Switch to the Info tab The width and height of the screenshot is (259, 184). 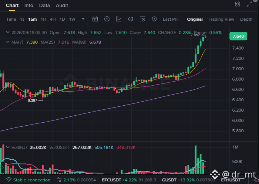click(29, 6)
